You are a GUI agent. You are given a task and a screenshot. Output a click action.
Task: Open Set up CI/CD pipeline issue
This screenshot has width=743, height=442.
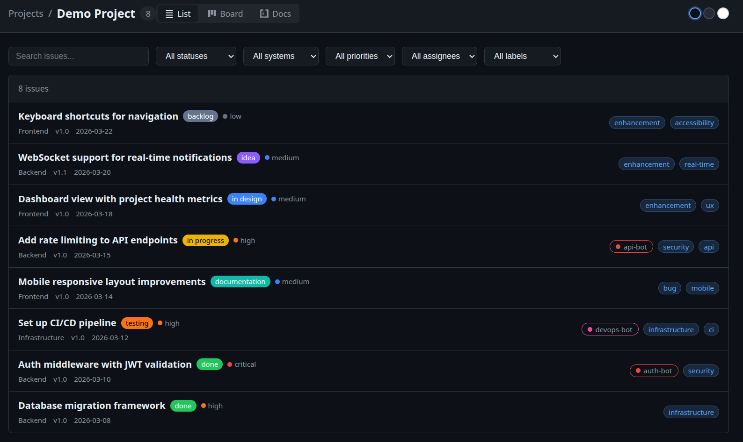tap(67, 323)
